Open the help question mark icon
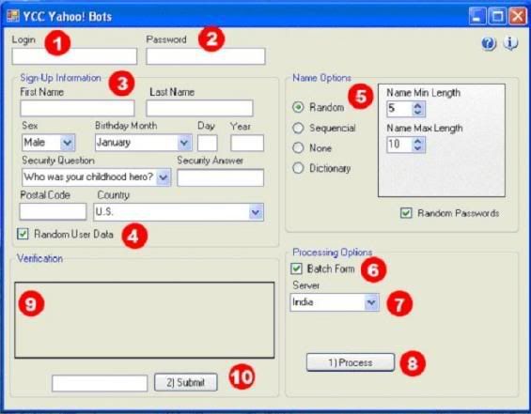The width and height of the screenshot is (531, 414). pyautogui.click(x=489, y=43)
